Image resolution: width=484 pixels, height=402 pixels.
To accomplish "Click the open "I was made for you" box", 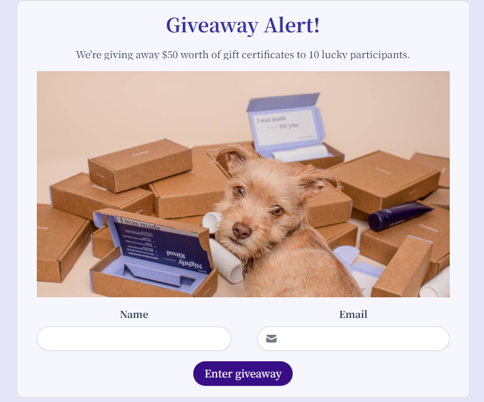I will point(293,130).
